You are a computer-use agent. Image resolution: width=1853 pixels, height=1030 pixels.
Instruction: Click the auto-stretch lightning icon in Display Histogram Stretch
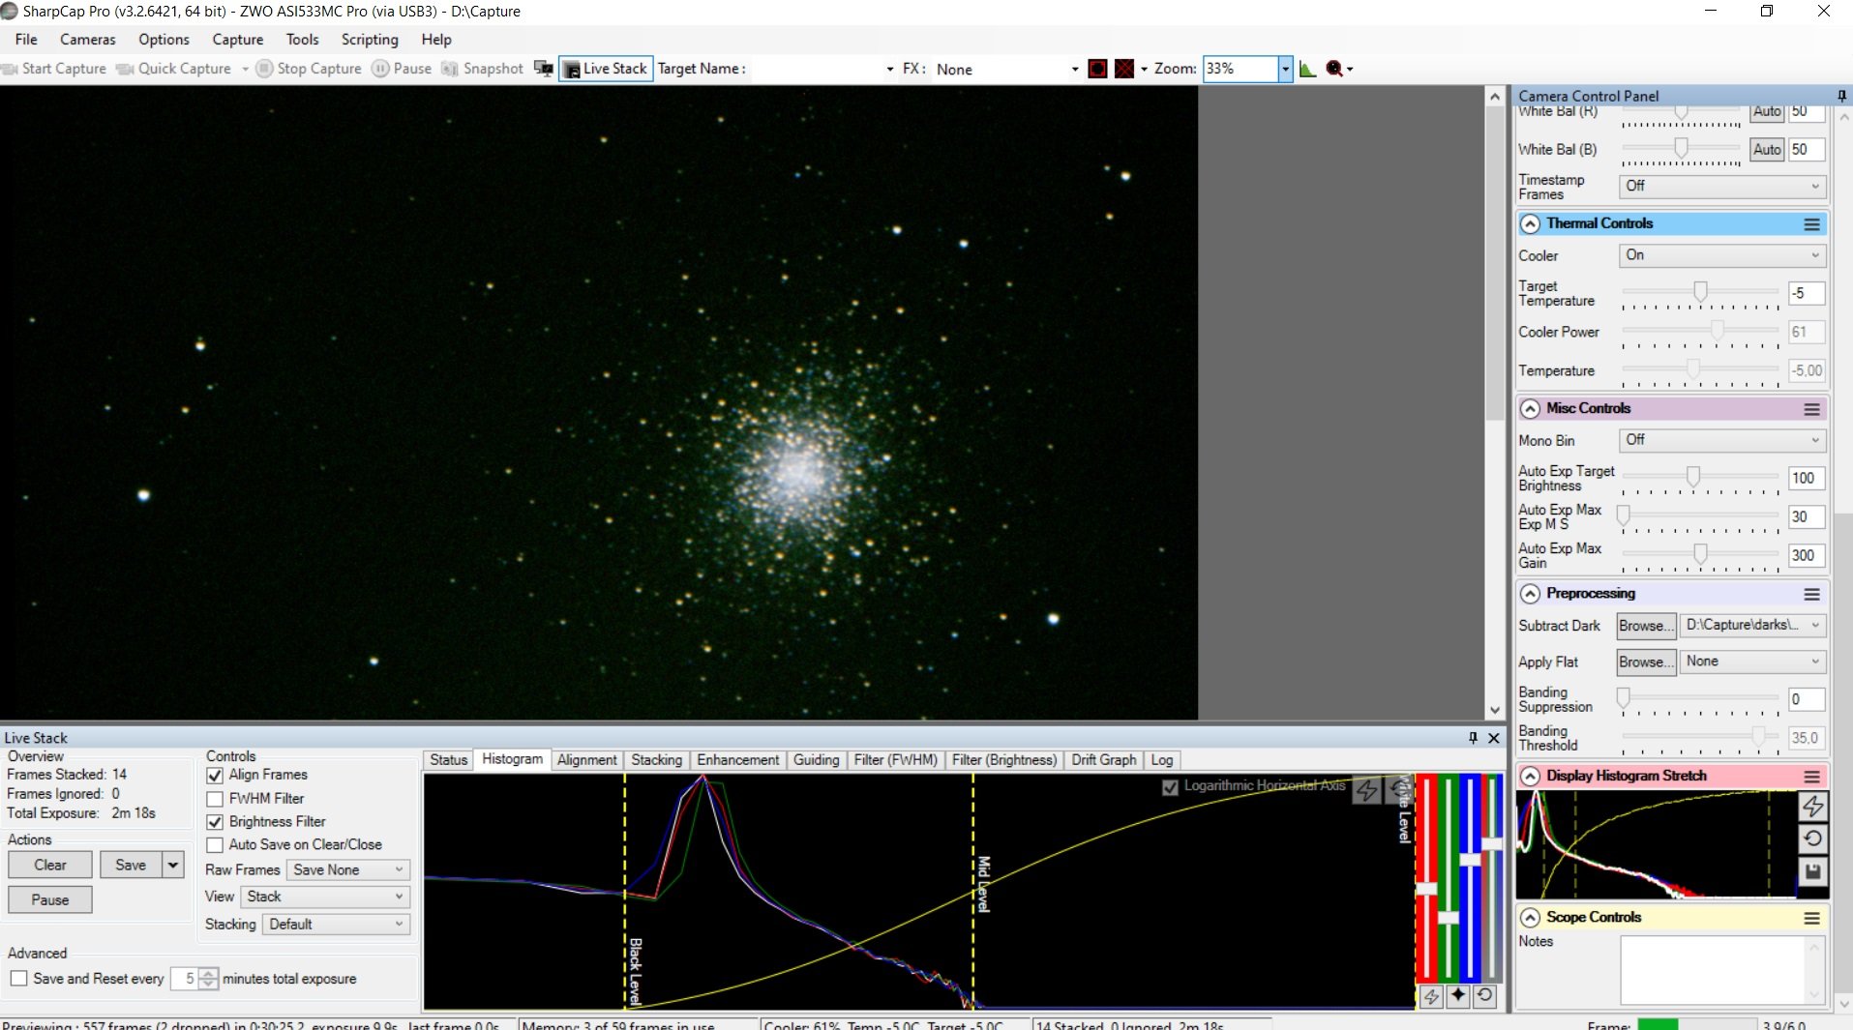[1812, 805]
